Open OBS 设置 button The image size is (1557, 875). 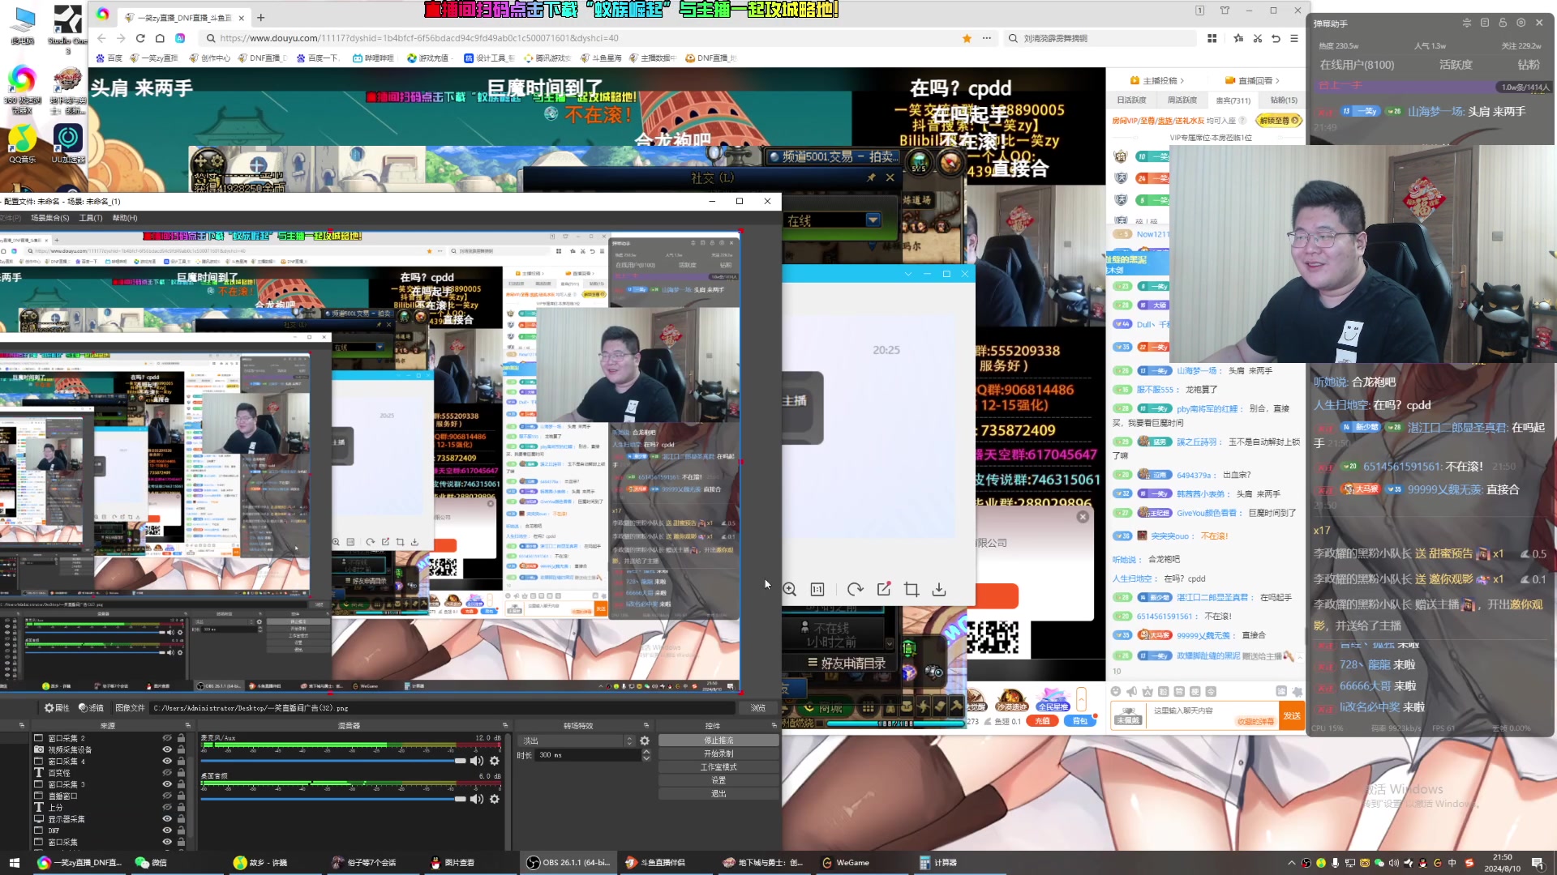(718, 780)
